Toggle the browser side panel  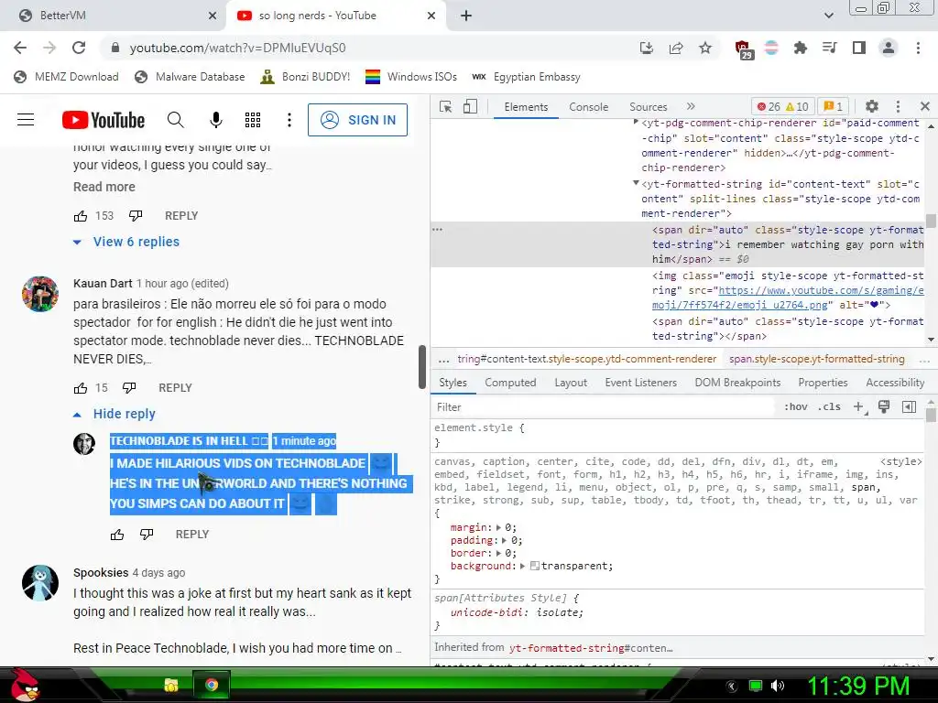tap(859, 48)
